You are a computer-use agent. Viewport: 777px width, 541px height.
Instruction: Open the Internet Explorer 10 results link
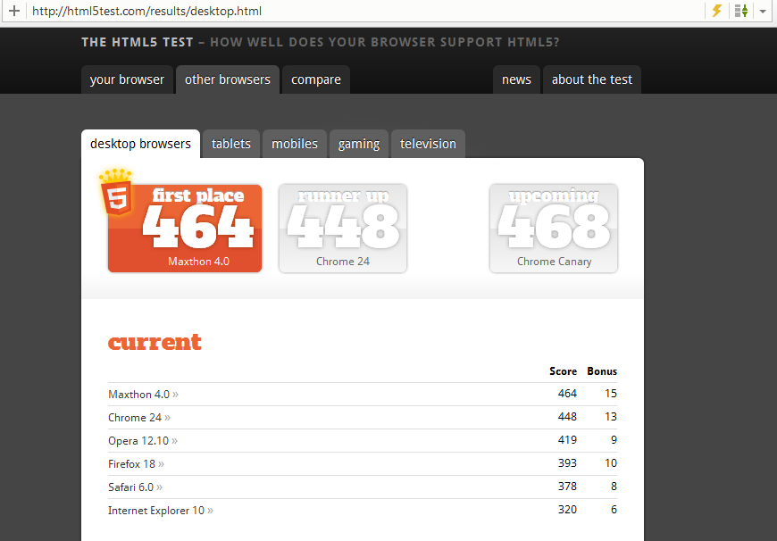[161, 511]
